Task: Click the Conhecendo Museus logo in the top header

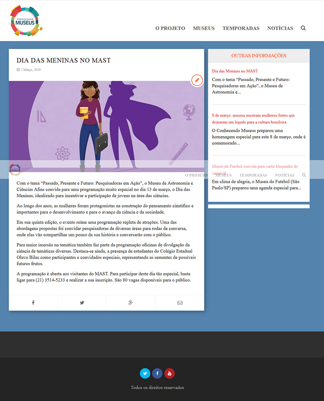Action: pyautogui.click(x=26, y=21)
